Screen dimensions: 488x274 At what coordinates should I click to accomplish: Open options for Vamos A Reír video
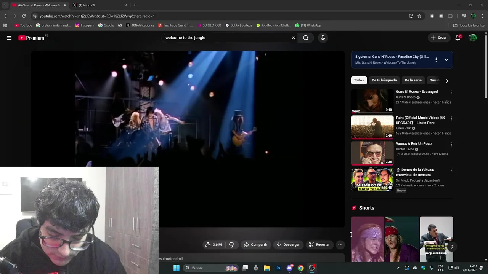coord(451,145)
